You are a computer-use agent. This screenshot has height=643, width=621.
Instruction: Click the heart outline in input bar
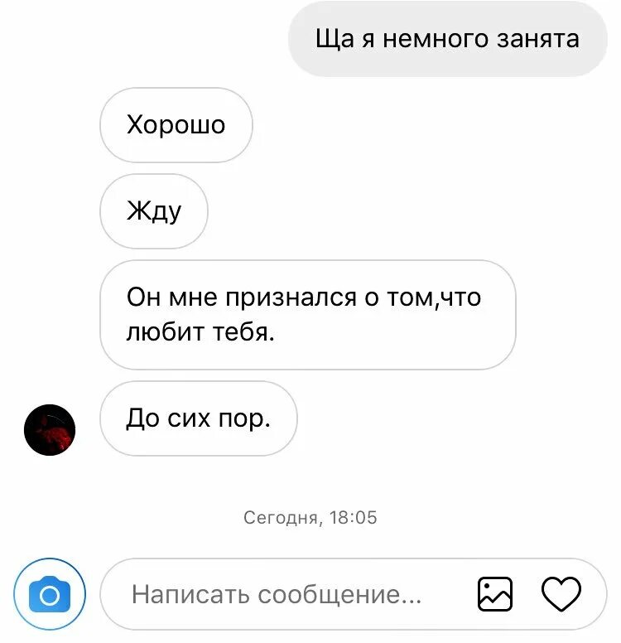point(561,594)
